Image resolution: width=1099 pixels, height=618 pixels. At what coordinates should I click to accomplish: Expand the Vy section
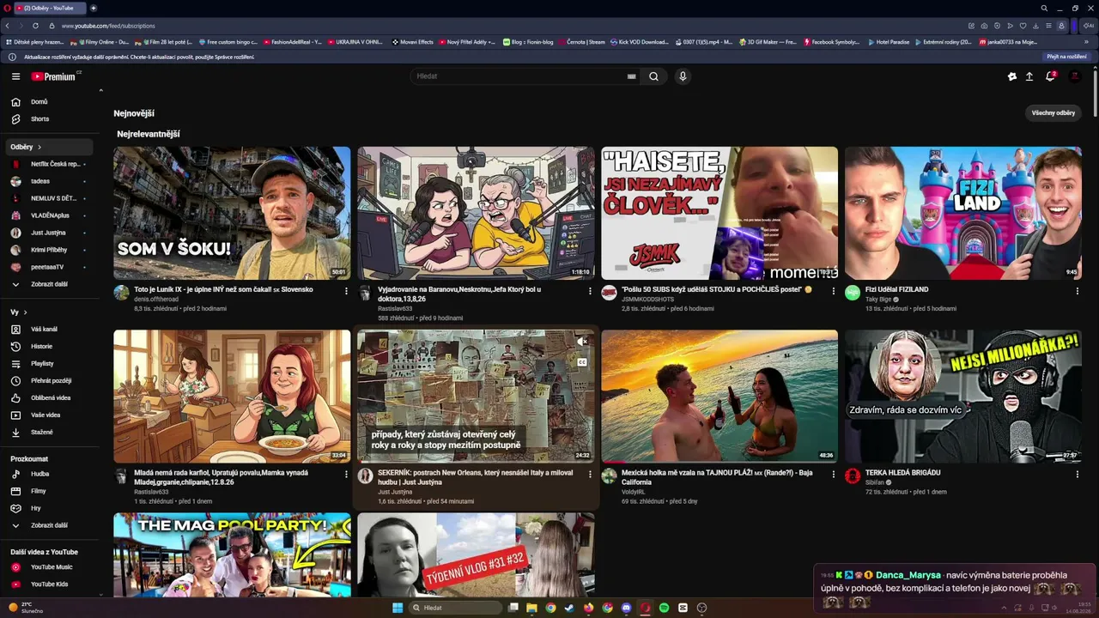click(19, 312)
